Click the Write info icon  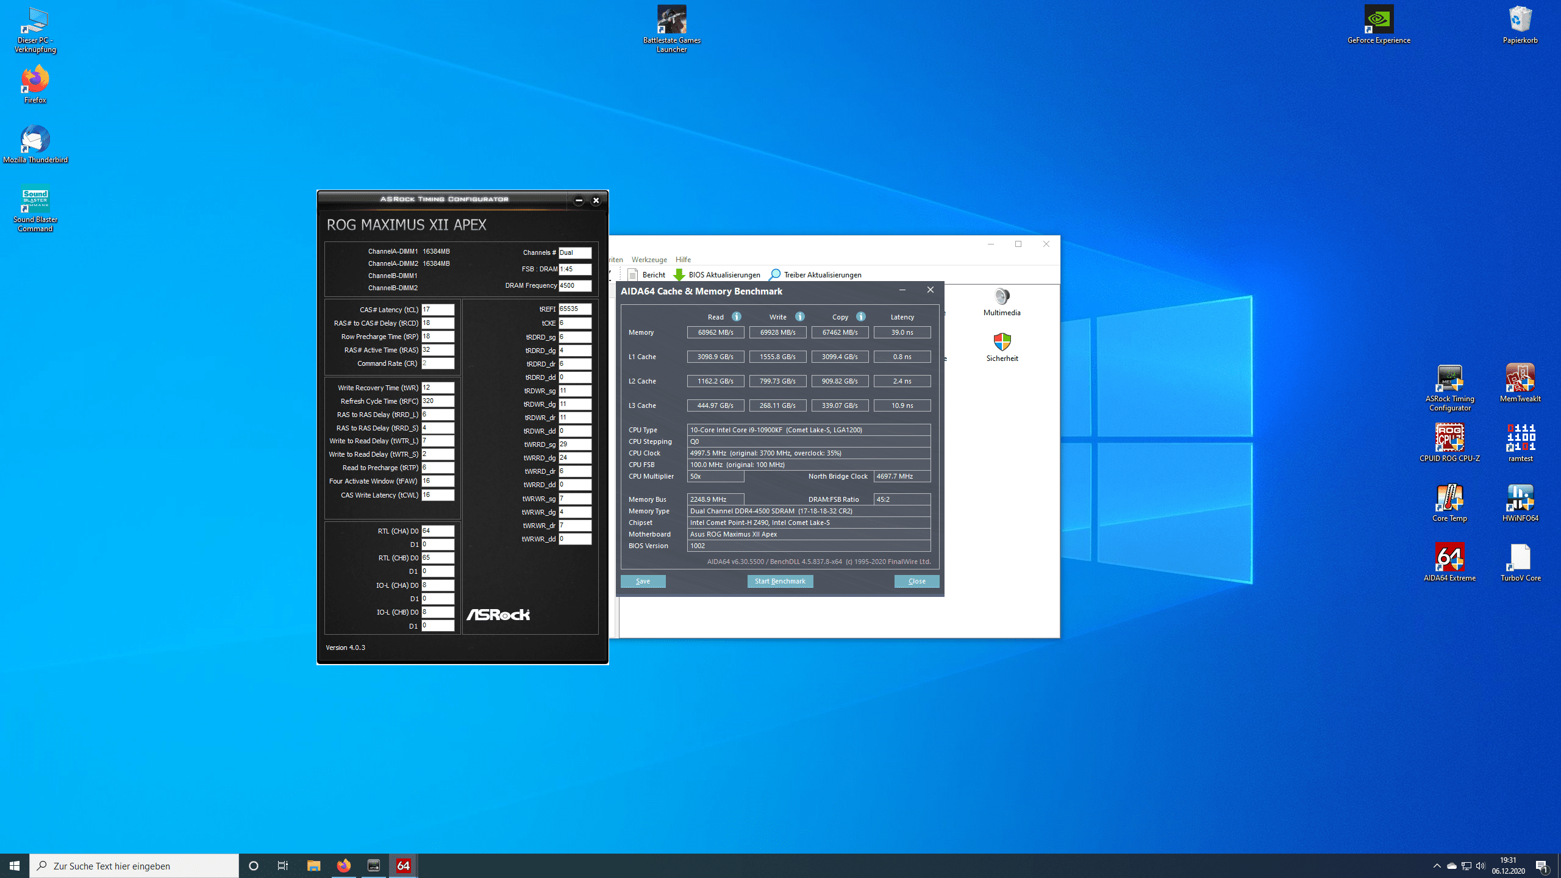click(x=800, y=316)
